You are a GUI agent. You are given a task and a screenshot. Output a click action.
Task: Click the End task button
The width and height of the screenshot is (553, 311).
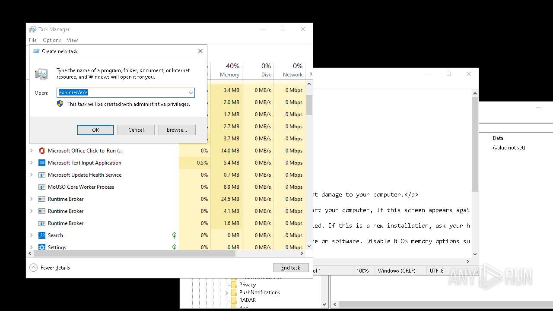(291, 268)
